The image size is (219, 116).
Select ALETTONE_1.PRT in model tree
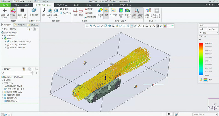[x=13, y=95]
